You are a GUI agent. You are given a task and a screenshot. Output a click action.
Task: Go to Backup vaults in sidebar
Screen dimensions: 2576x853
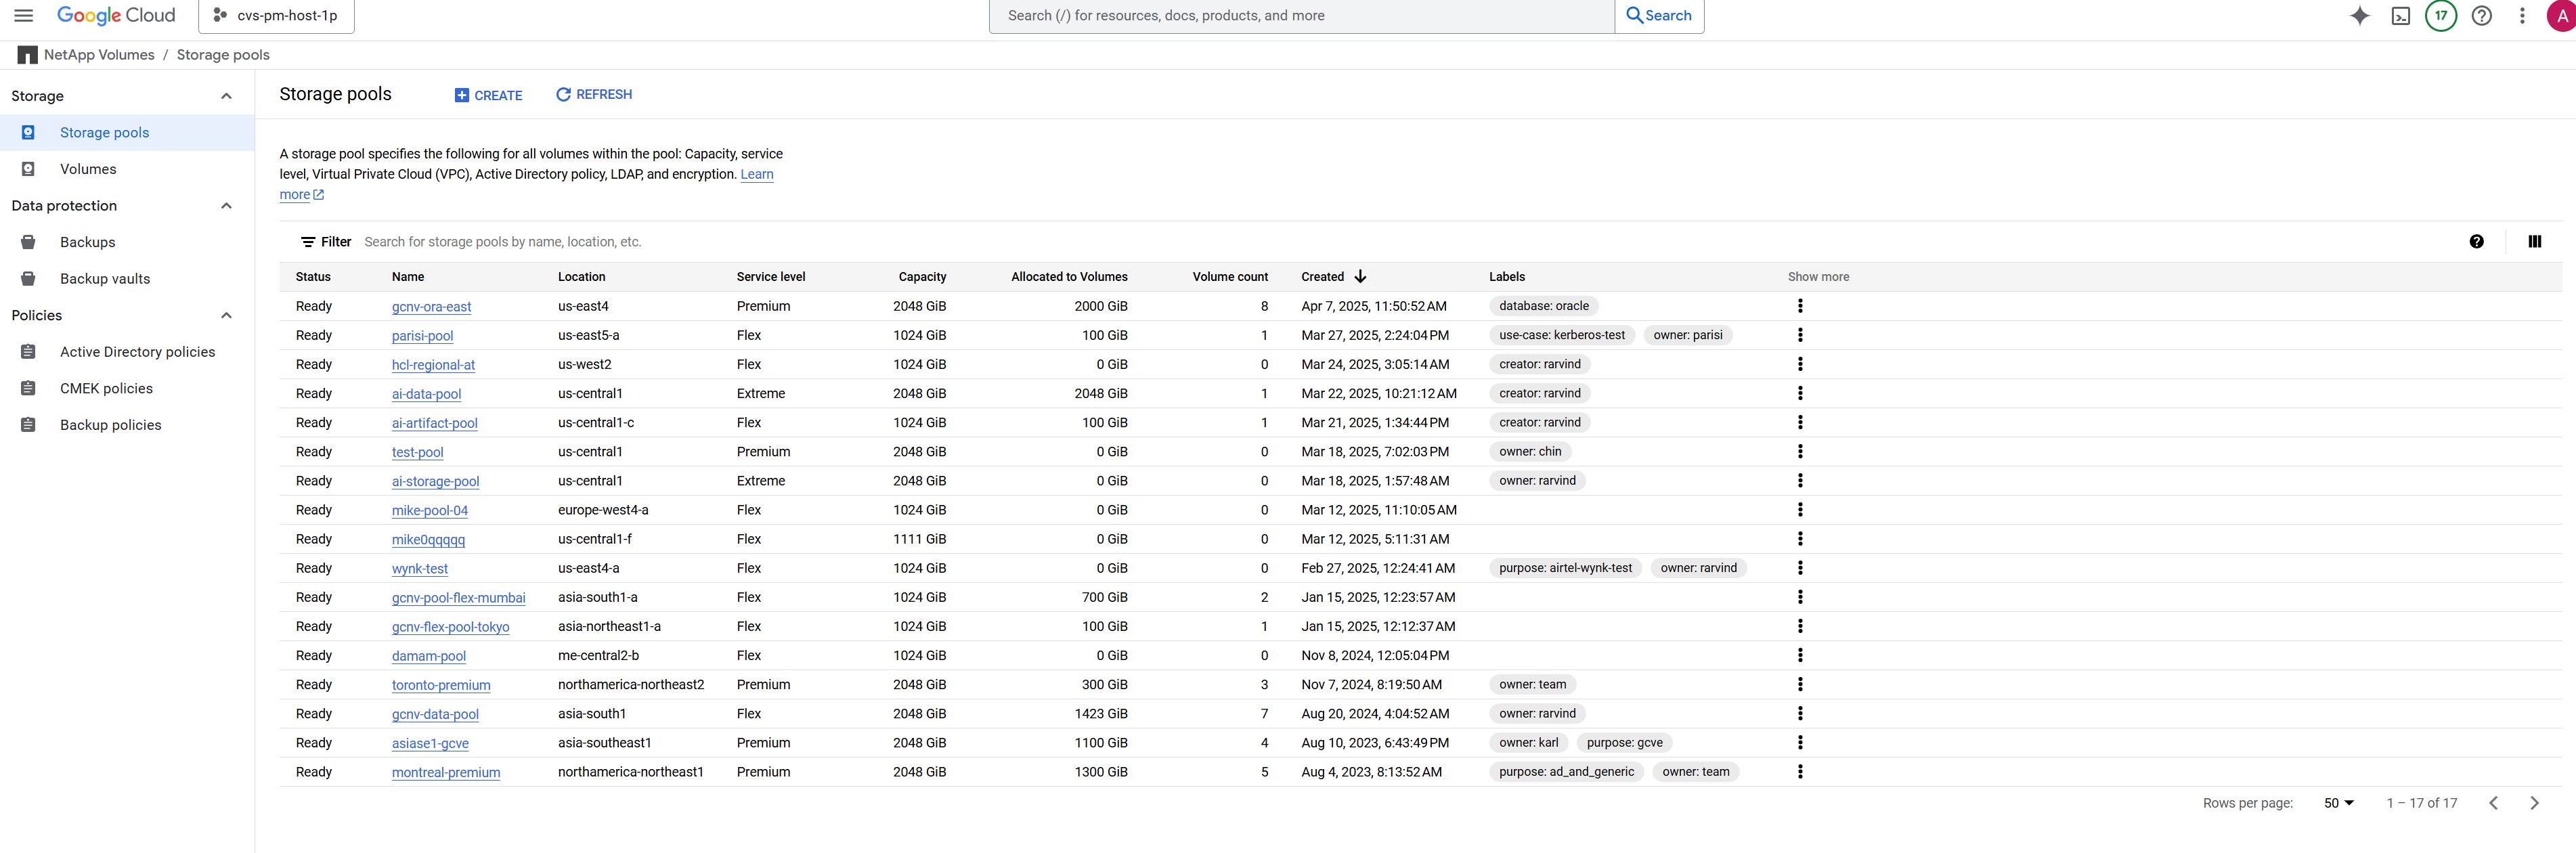pos(105,279)
